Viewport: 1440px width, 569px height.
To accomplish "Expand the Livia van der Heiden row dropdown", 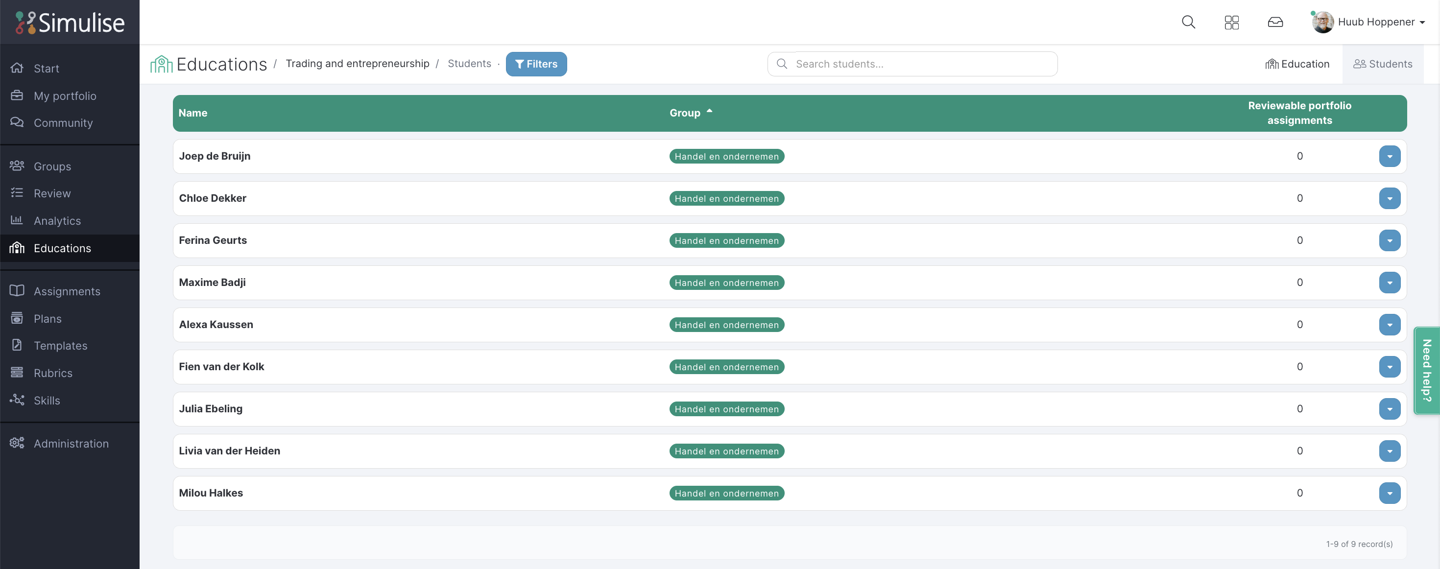I will [x=1389, y=450].
